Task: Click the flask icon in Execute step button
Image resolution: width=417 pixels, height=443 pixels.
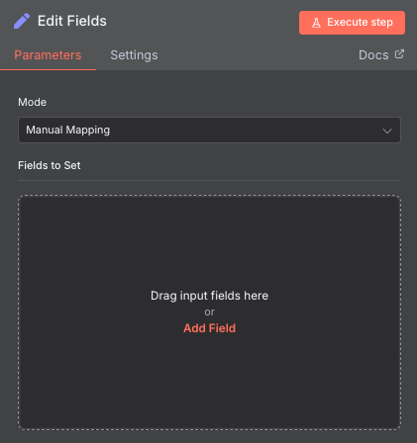Action: pyautogui.click(x=316, y=23)
